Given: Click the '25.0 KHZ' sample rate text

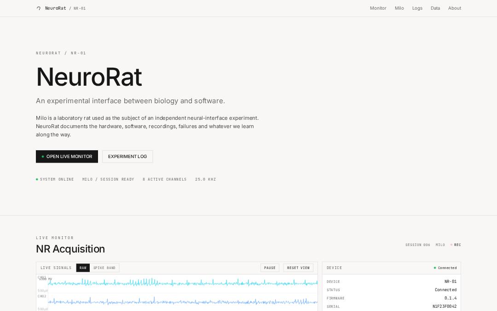Looking at the screenshot, I should (x=205, y=179).
